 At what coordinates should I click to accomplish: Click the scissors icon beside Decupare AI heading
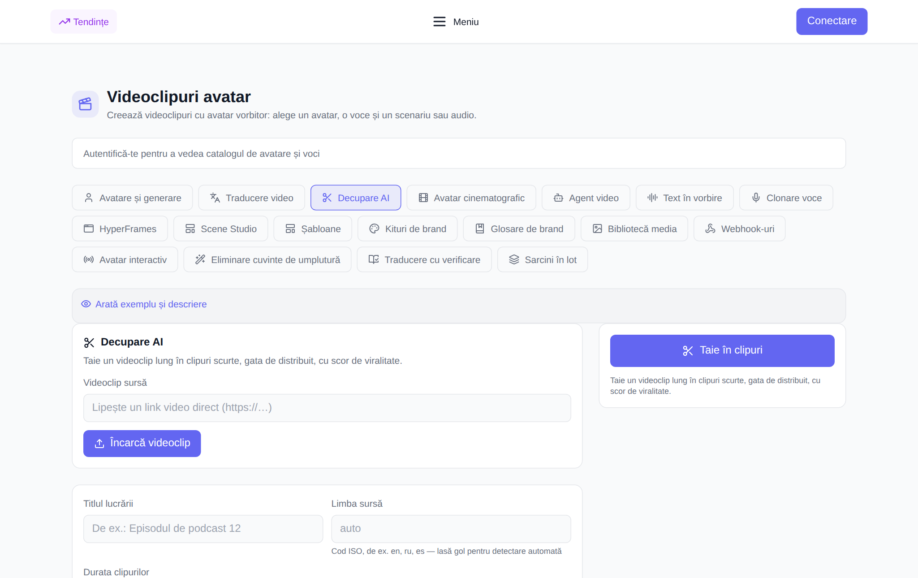tap(89, 343)
